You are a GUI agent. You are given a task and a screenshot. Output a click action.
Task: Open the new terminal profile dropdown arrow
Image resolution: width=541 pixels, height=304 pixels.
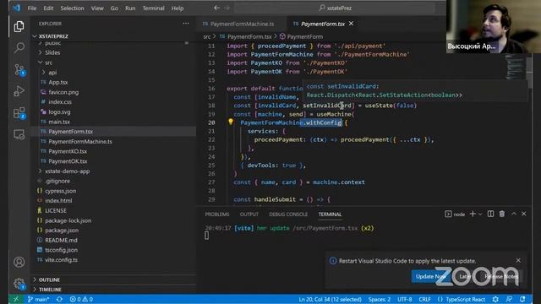pos(480,214)
